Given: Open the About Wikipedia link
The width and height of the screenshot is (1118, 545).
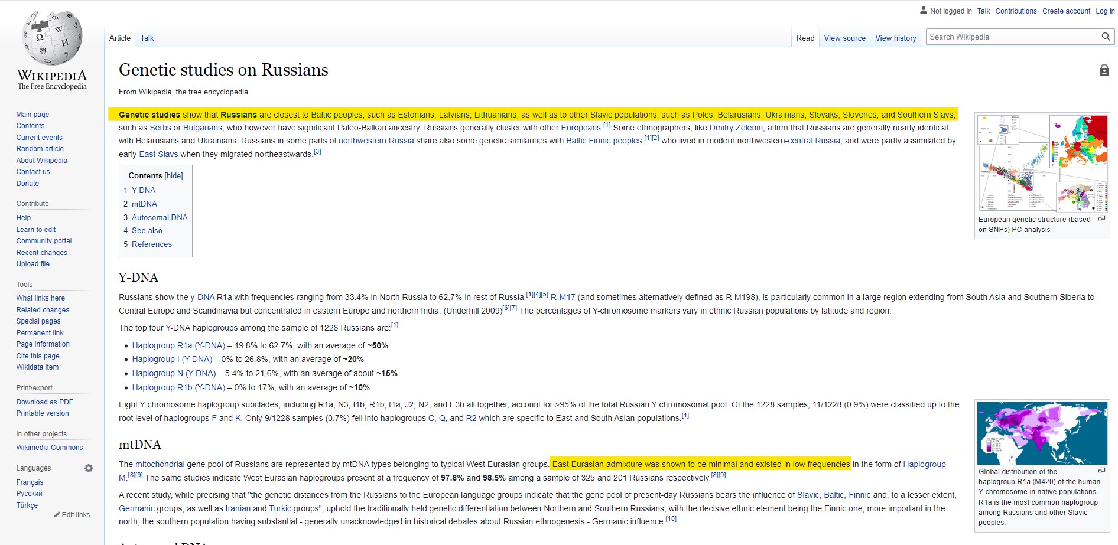Looking at the screenshot, I should tap(42, 161).
